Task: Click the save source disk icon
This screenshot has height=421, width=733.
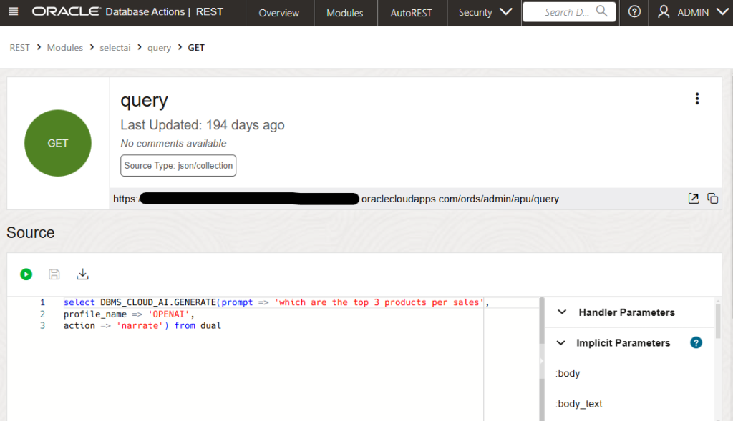Action: (x=54, y=274)
